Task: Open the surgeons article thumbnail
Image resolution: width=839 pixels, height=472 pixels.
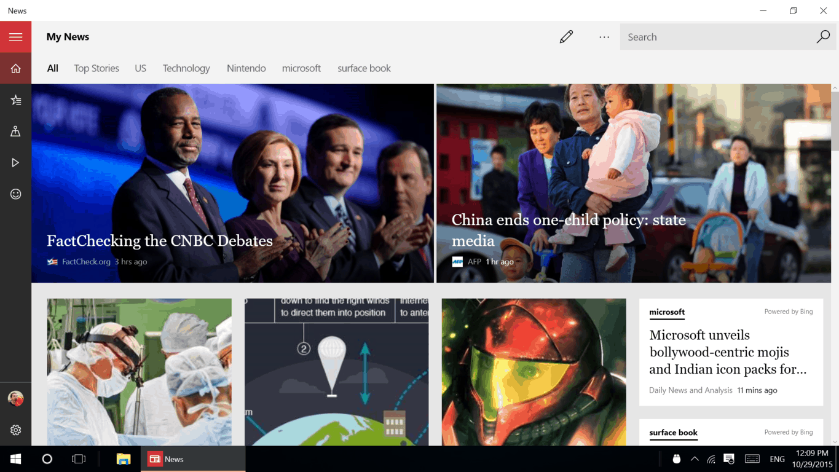Action: [x=140, y=372]
